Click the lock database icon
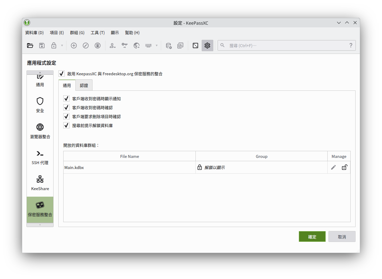 pos(54,46)
